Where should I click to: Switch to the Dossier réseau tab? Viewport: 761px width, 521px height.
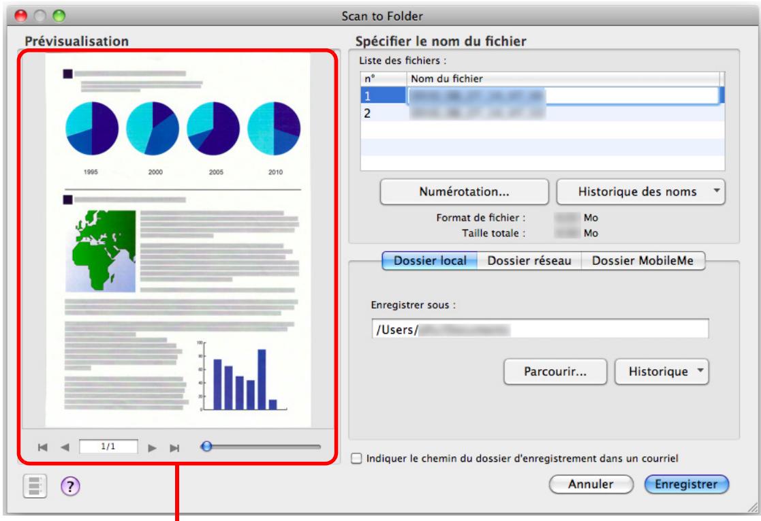529,260
